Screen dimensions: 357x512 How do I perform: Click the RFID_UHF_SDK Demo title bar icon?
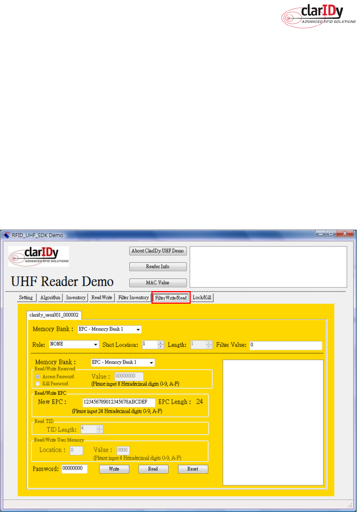click(6, 235)
